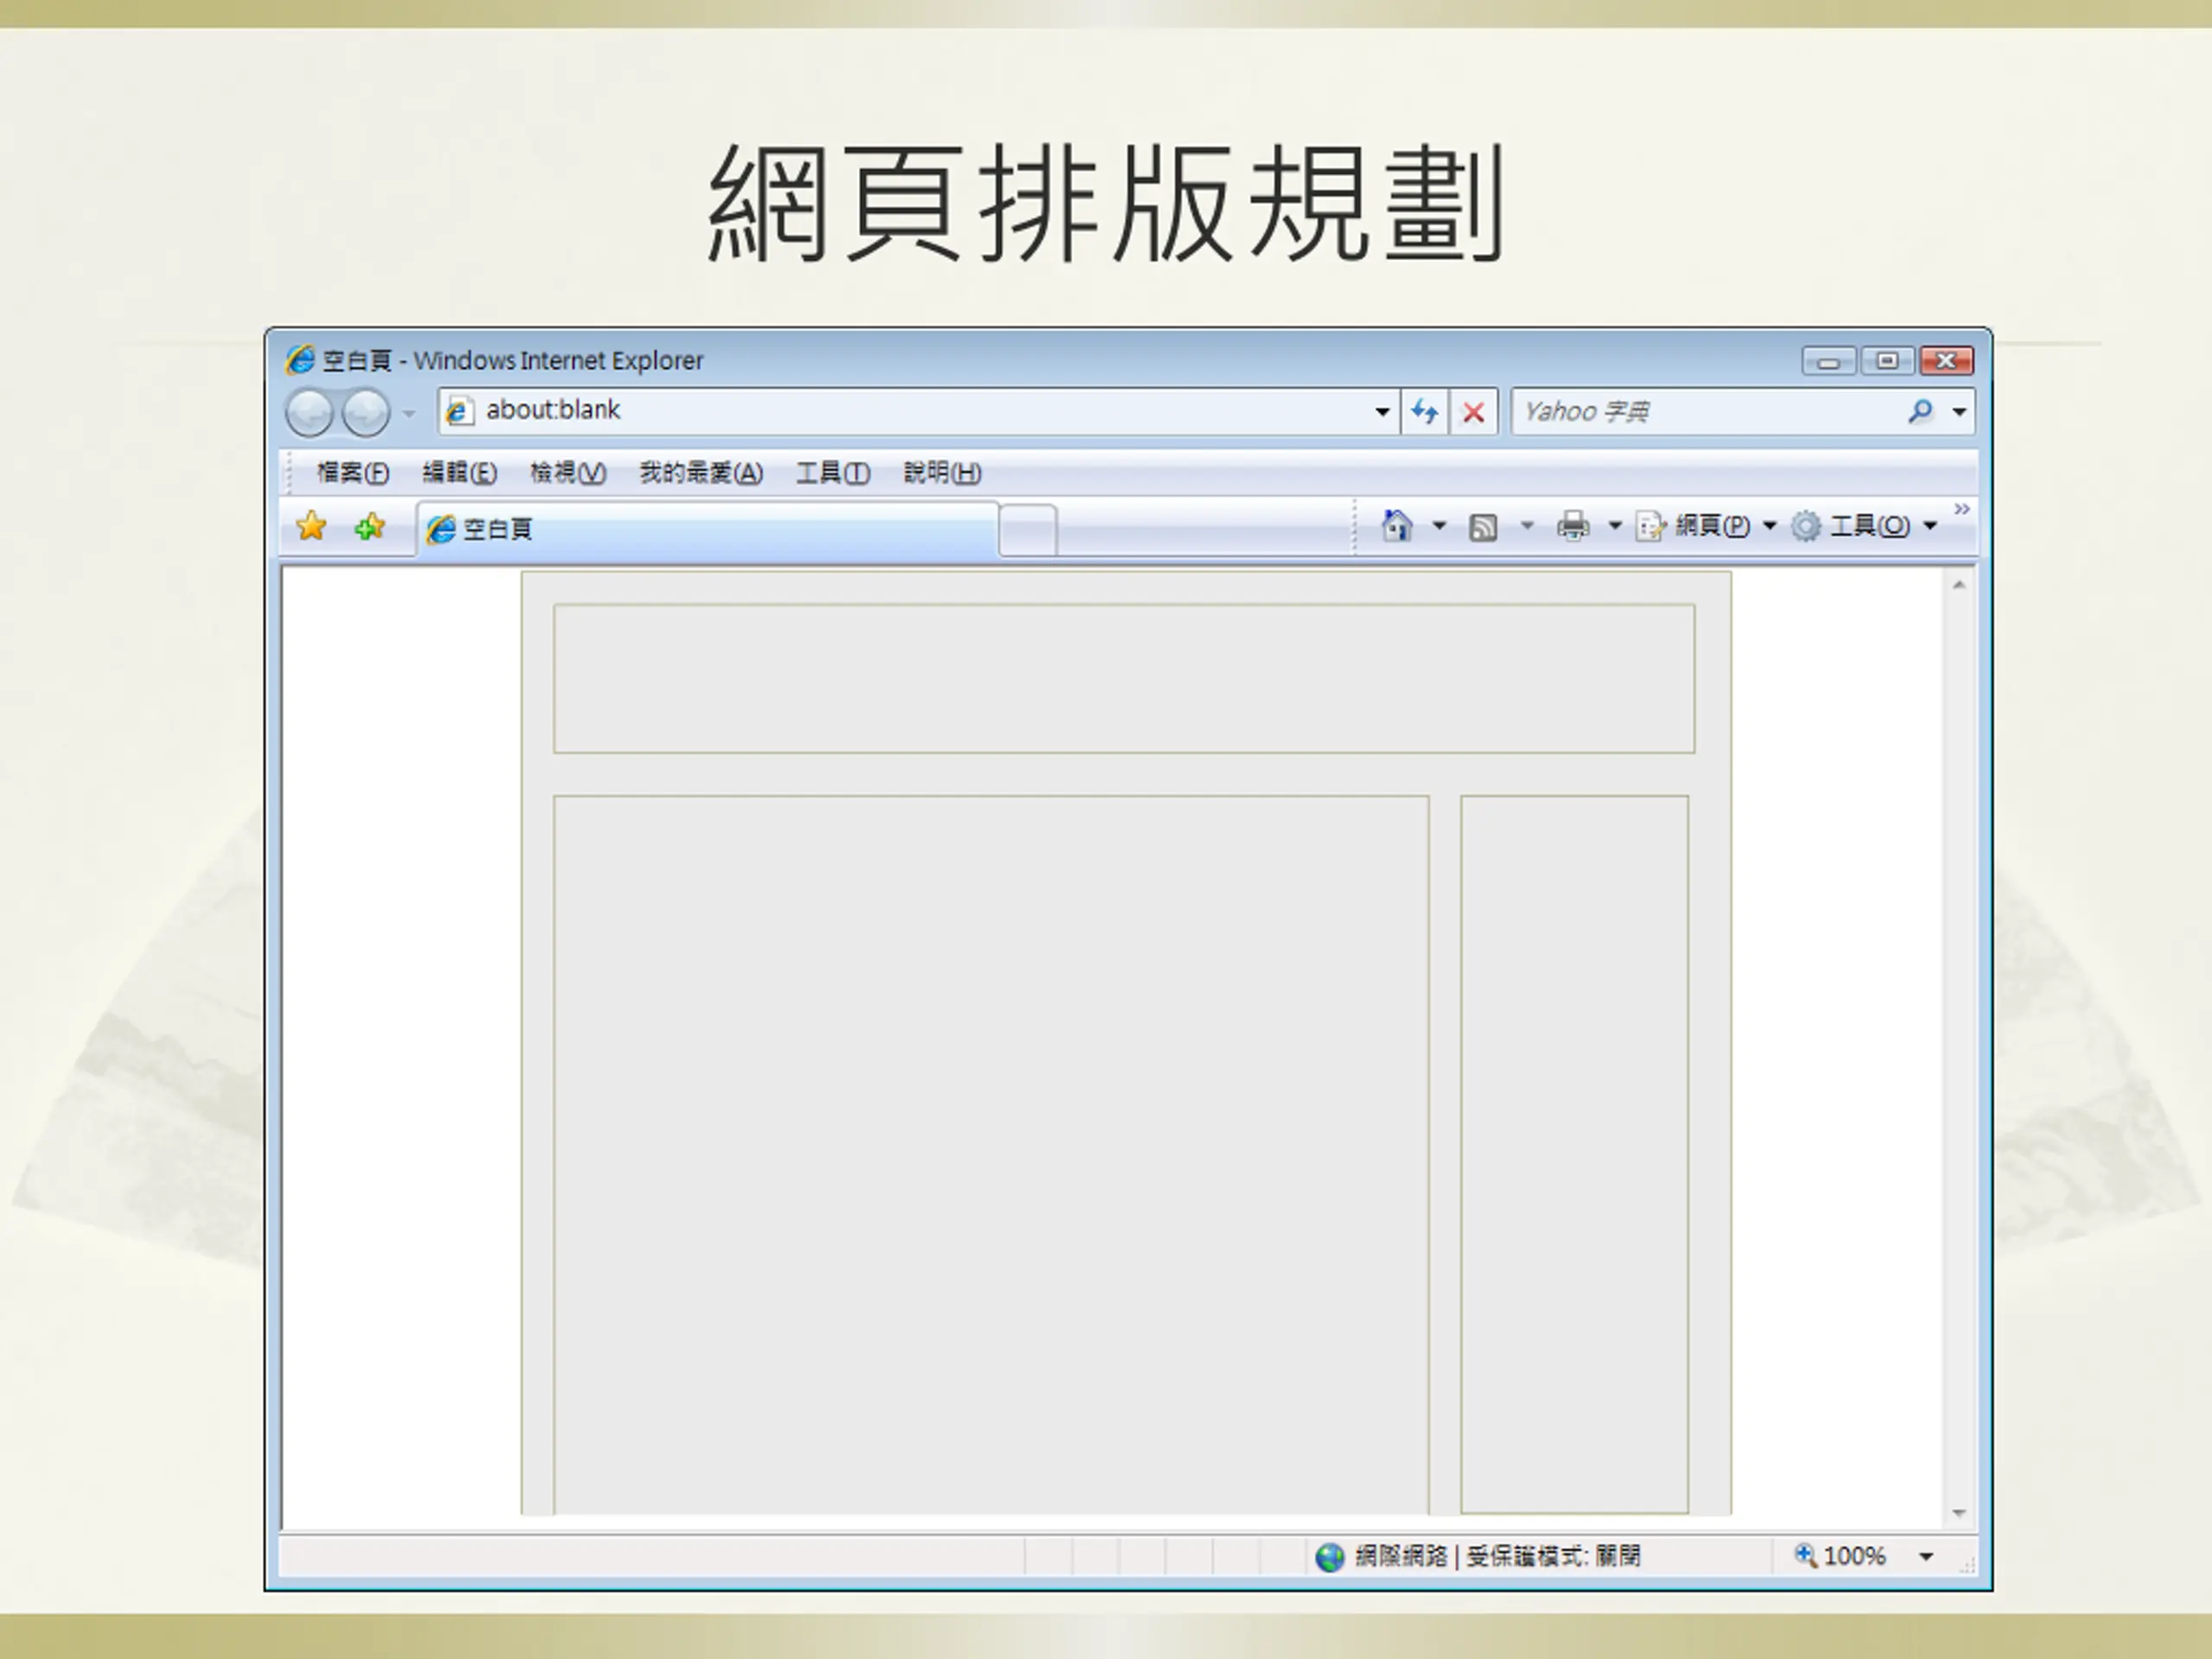2212x1659 pixels.
Task: Open the 工具(O) toolbar menu
Action: tap(1864, 525)
